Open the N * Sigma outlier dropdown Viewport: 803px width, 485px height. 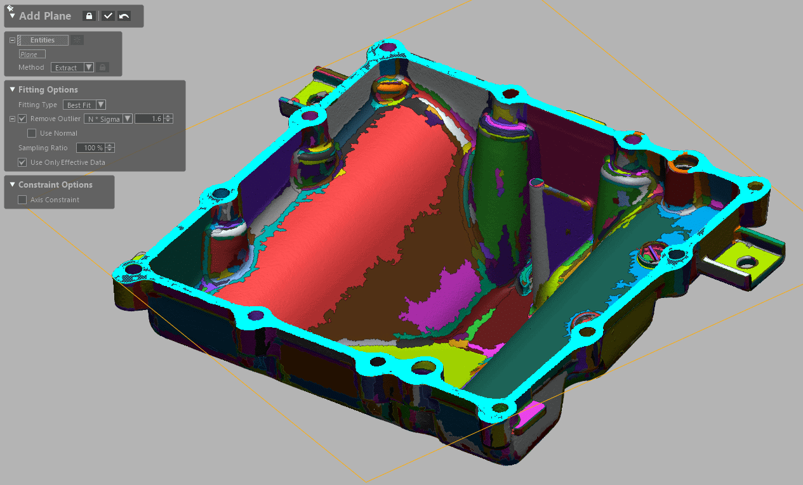[x=108, y=119]
